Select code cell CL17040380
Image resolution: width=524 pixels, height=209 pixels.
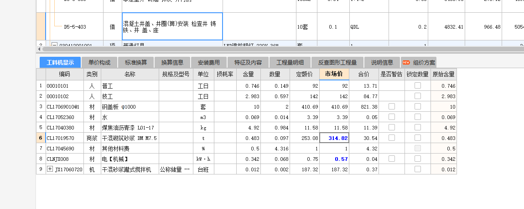(65, 128)
